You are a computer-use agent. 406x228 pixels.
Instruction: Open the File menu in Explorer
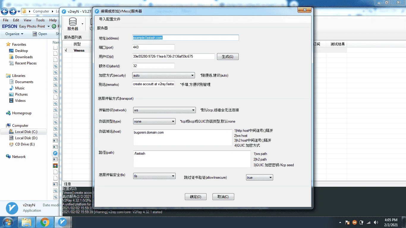pyautogui.click(x=6, y=20)
